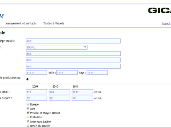
Task: Click the Pays input field
Action: (97, 73)
